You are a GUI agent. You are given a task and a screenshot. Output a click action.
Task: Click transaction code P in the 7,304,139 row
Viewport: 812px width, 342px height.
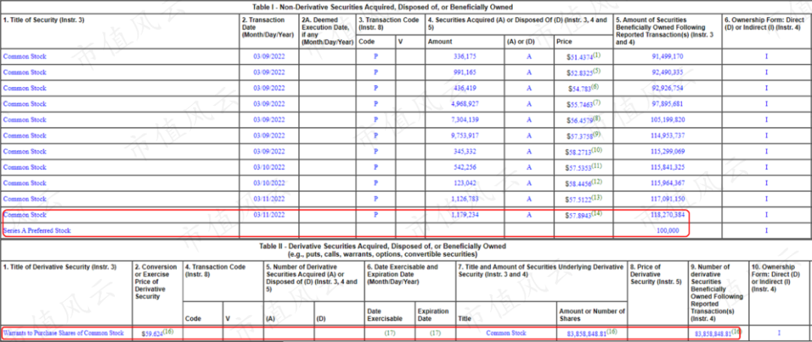click(376, 120)
